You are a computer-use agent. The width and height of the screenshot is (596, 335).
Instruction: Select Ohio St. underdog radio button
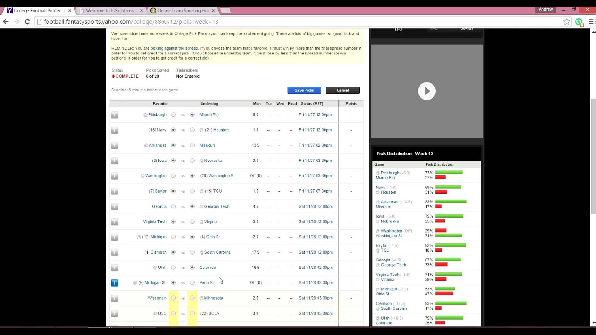(192, 237)
